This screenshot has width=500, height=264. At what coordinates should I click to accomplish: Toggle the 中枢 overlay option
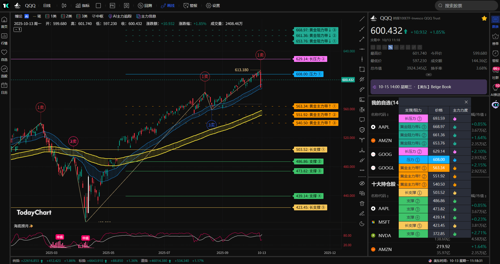98,16
